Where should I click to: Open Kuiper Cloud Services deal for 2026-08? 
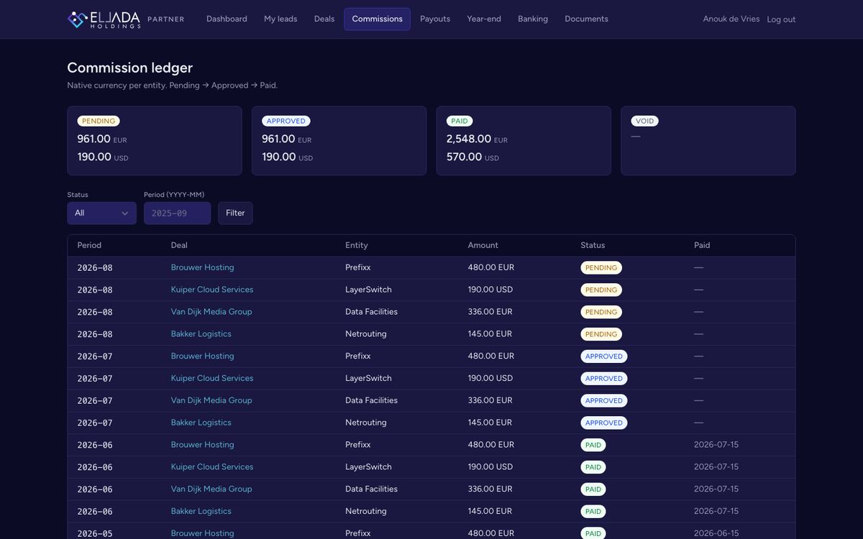212,290
